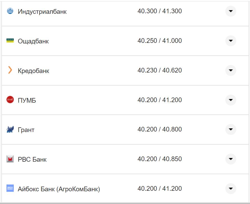Show more details for Грант

pos(231,129)
